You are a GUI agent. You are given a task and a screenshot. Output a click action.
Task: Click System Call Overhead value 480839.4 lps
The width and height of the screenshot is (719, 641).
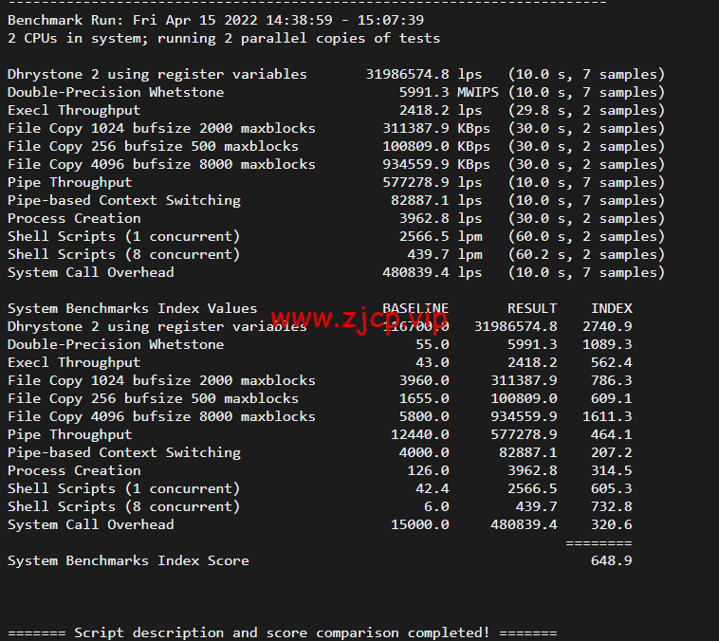(432, 272)
